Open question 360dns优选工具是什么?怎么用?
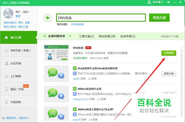Screen dimensions: 185x123 coord(95,109)
